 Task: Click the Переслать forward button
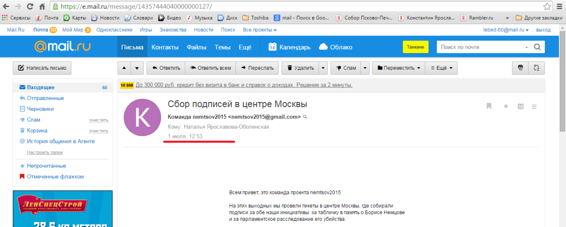pyautogui.click(x=257, y=68)
